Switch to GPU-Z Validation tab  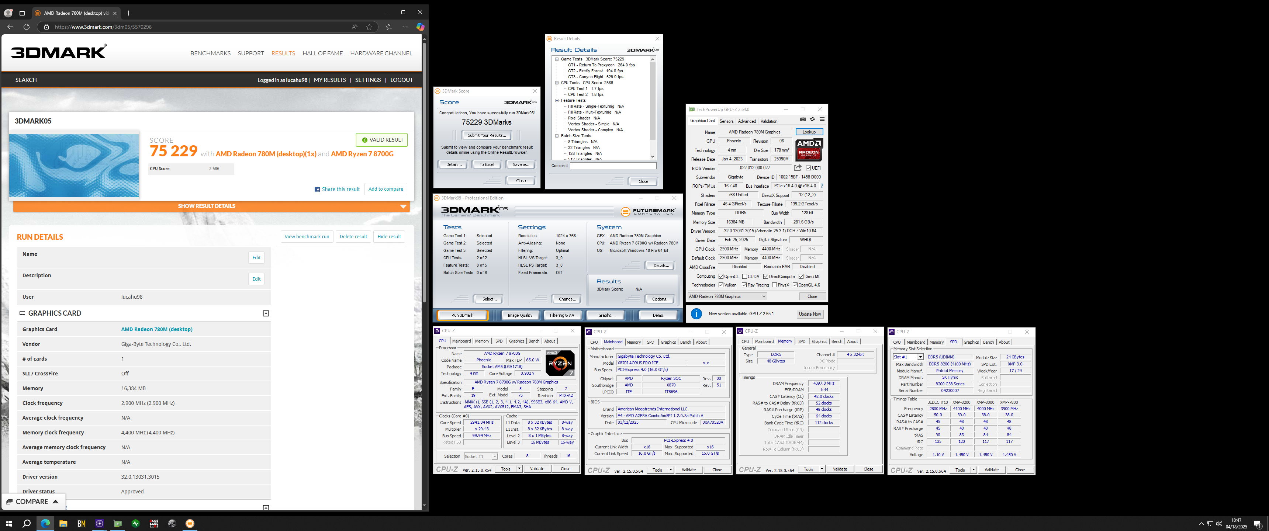click(768, 121)
